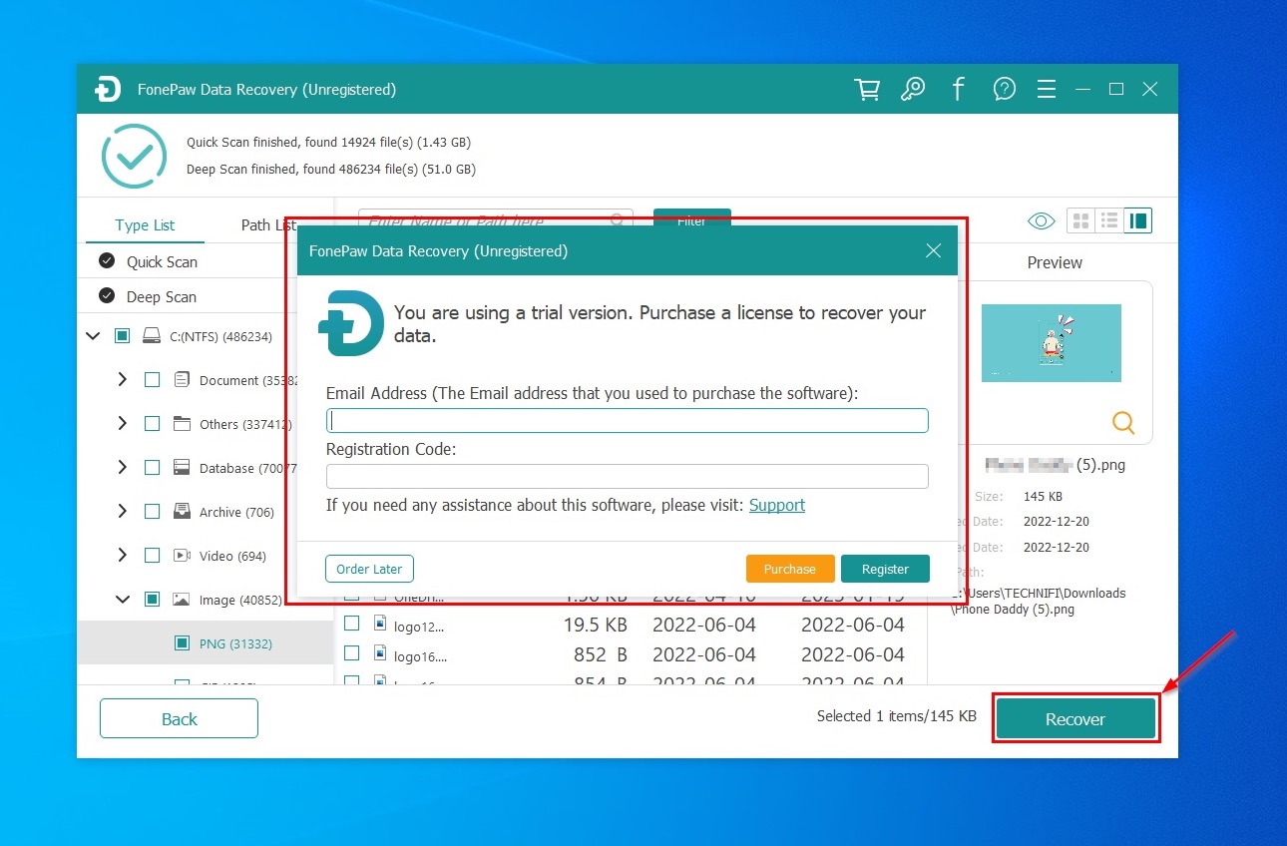Click the Email Address field
Screen dimensions: 1287x846
pos(627,420)
